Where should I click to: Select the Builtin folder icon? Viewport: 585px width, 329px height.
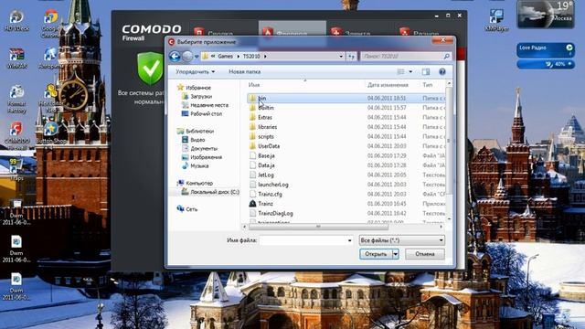coord(252,108)
